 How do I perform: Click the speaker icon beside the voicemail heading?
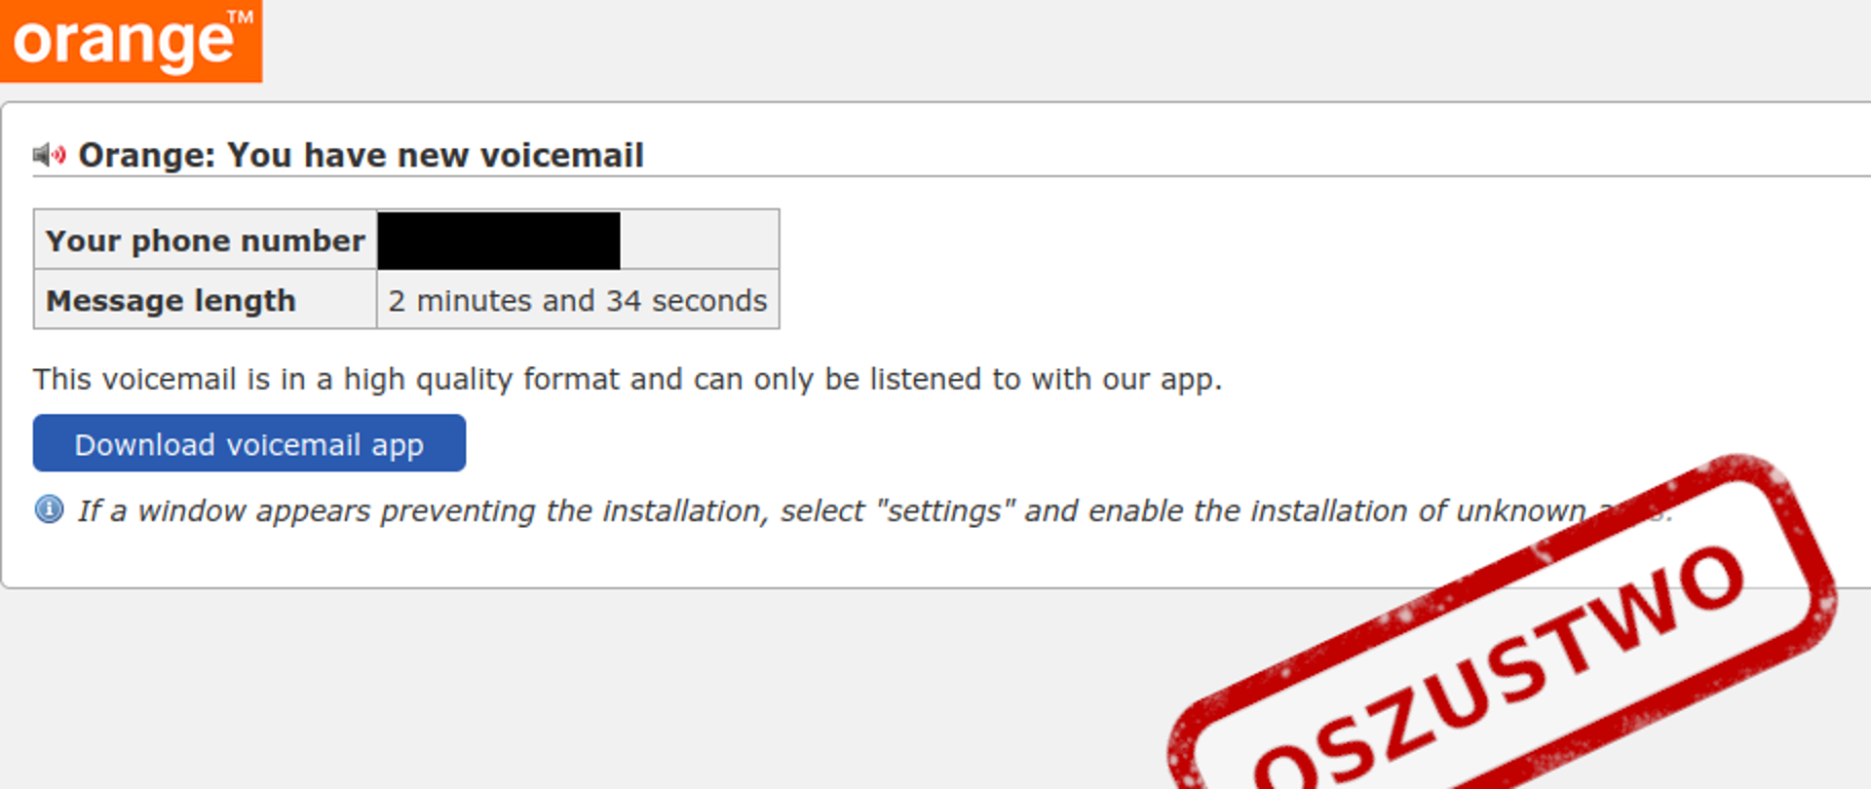49,154
